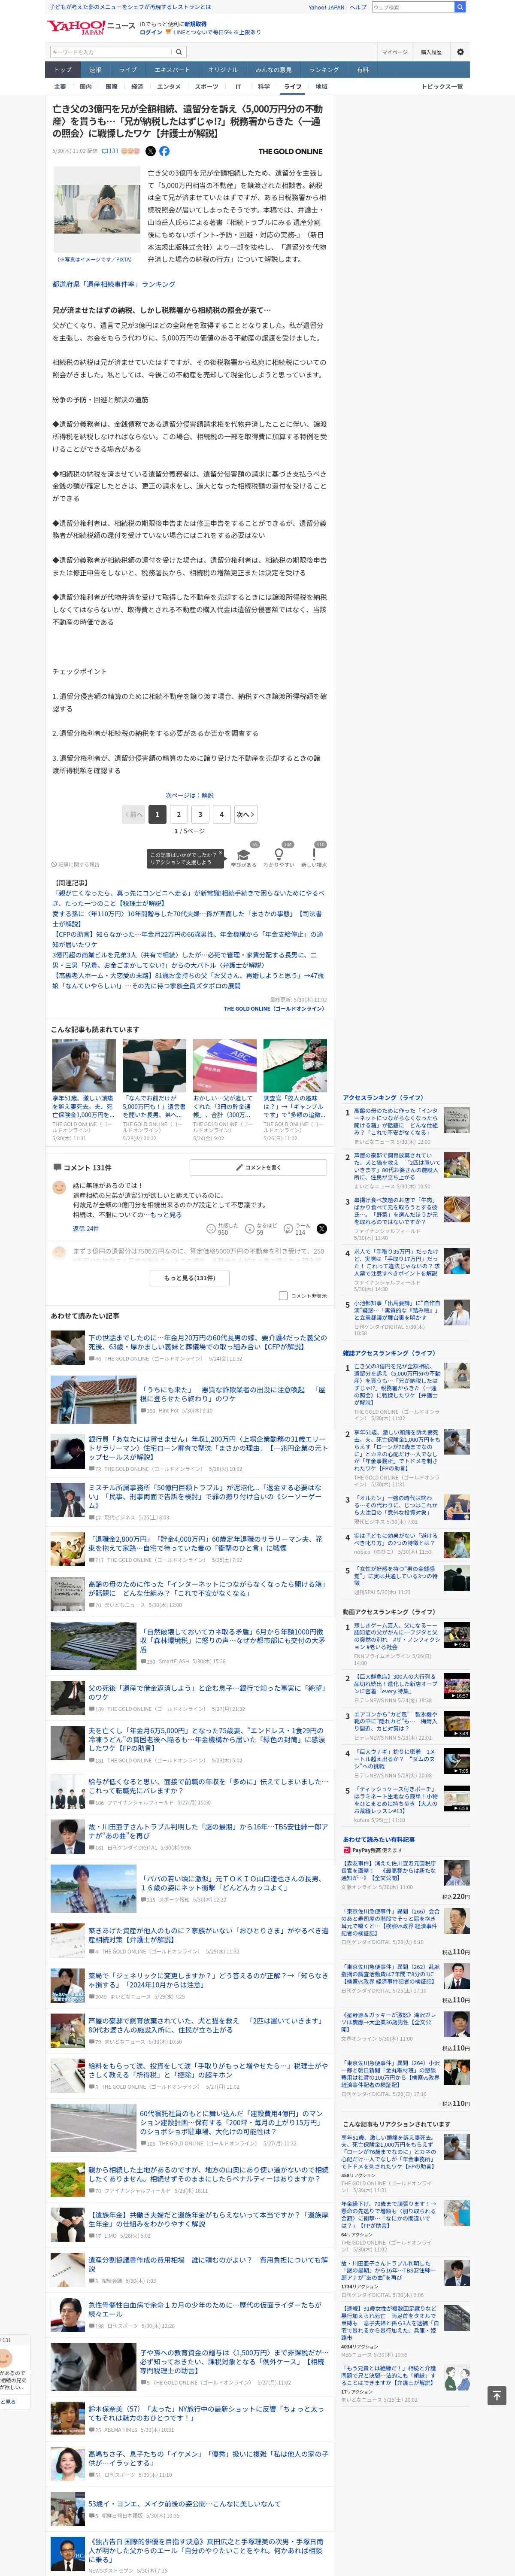Select the 速報 tab
The width and height of the screenshot is (515, 2576).
click(x=95, y=70)
